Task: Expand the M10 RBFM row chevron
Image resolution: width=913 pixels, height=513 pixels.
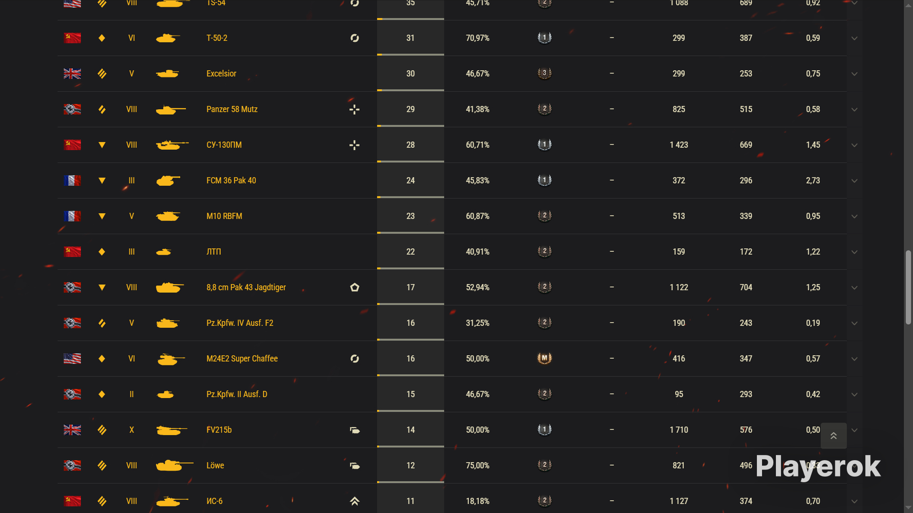Action: coord(854,216)
